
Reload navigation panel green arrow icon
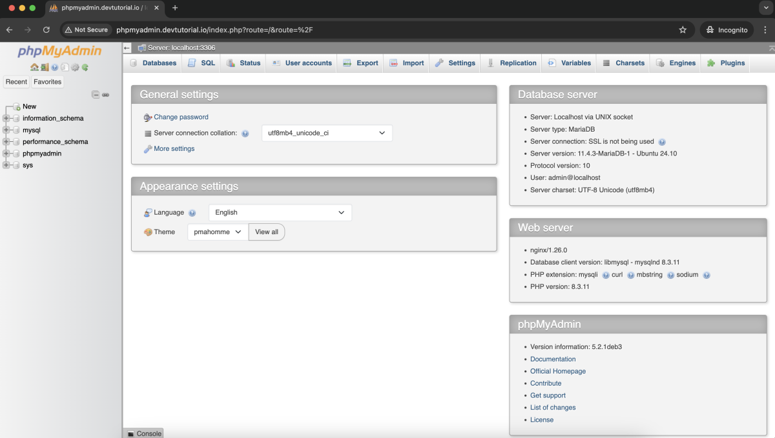(x=85, y=67)
